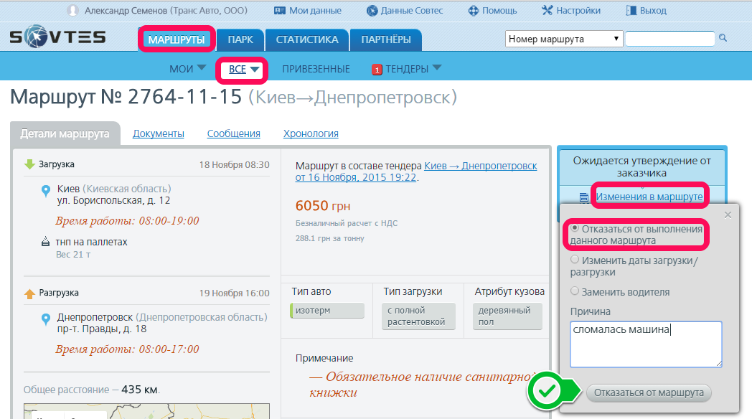
Task: Click the search magnifier icon
Action: coord(723,38)
